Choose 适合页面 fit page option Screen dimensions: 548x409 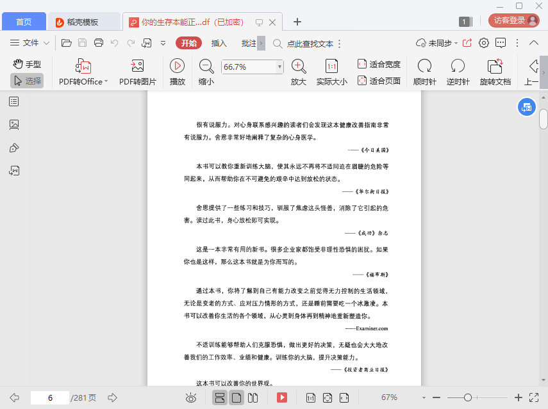coord(379,81)
